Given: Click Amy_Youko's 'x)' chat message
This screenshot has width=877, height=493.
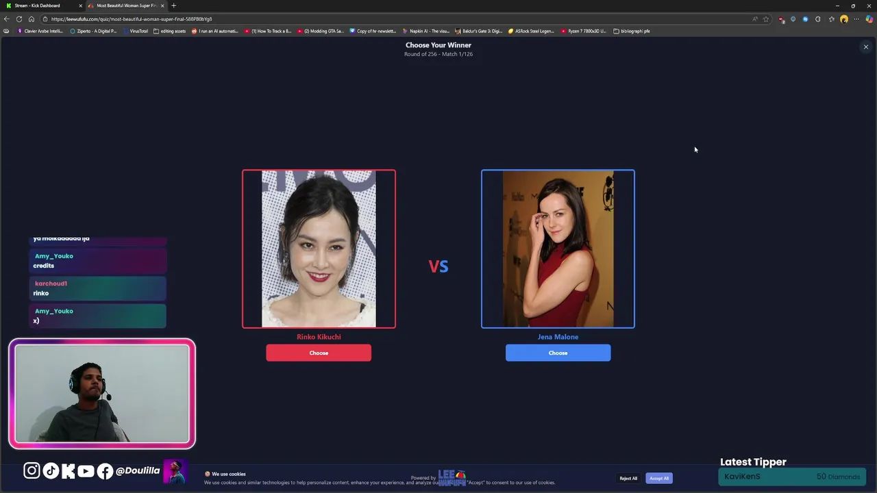Looking at the screenshot, I should [x=97, y=316].
